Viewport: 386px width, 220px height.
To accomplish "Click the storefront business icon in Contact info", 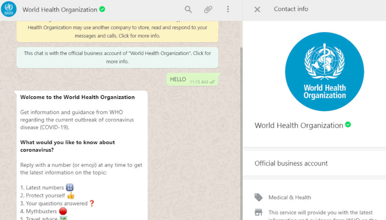I will click(x=259, y=212).
